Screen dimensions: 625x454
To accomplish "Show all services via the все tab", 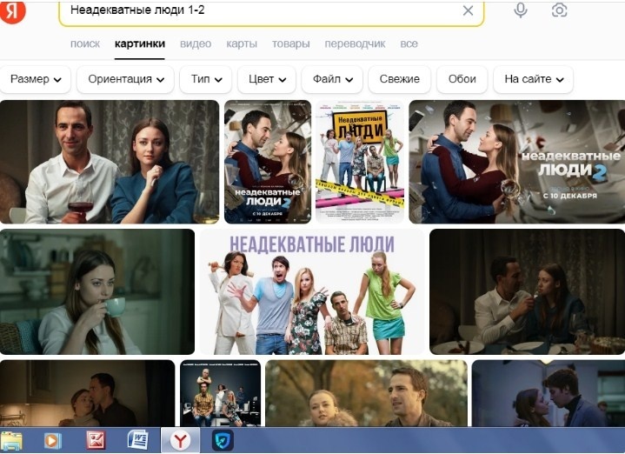I will click(409, 43).
